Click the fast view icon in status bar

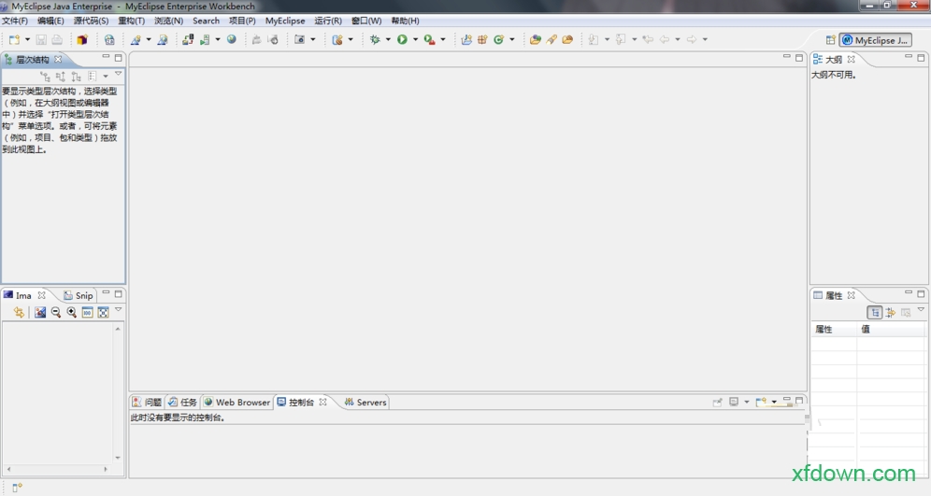pyautogui.click(x=17, y=488)
